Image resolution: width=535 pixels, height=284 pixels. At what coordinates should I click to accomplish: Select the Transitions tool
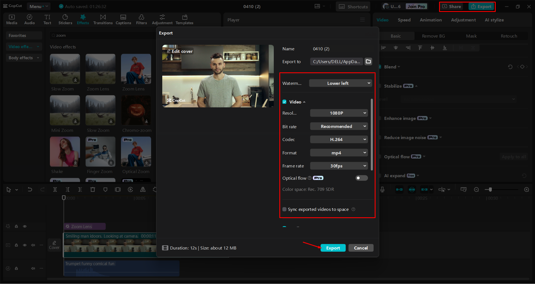pos(103,19)
